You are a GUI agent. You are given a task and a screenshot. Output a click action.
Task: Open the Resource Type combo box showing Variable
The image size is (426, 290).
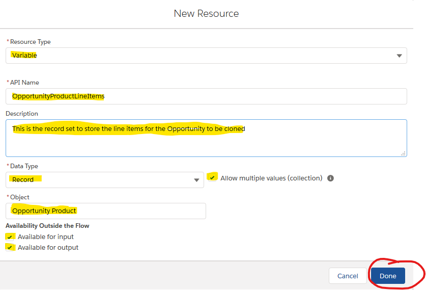point(206,56)
